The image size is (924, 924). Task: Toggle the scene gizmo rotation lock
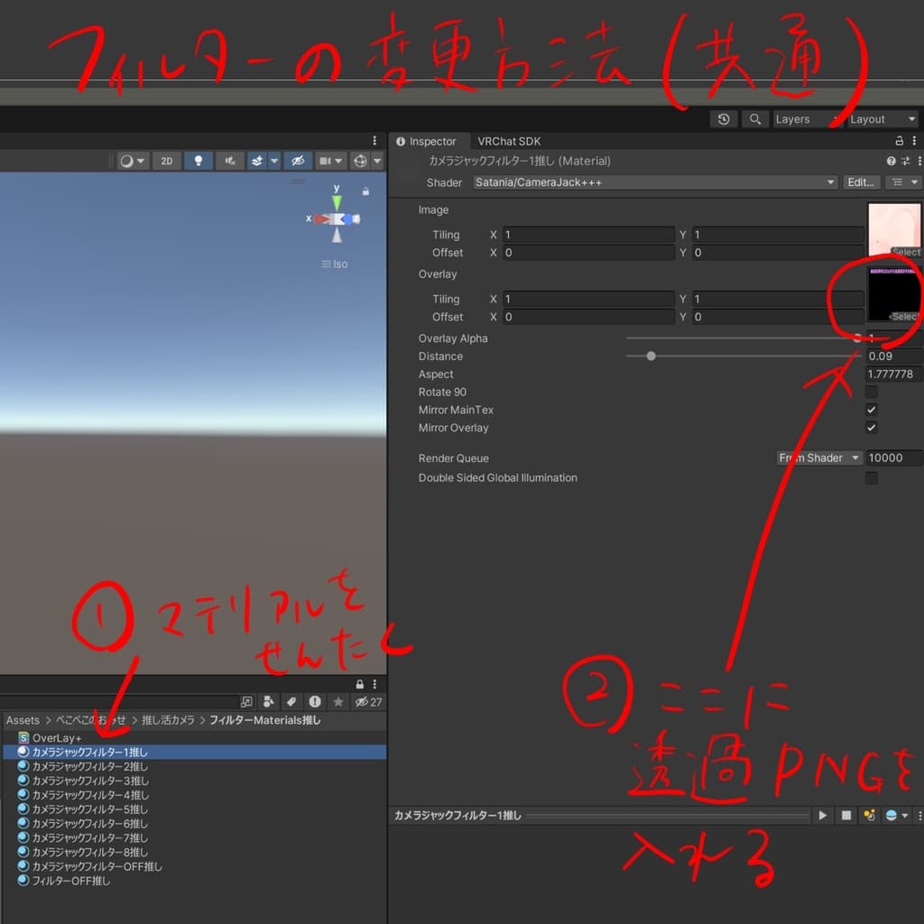366,191
